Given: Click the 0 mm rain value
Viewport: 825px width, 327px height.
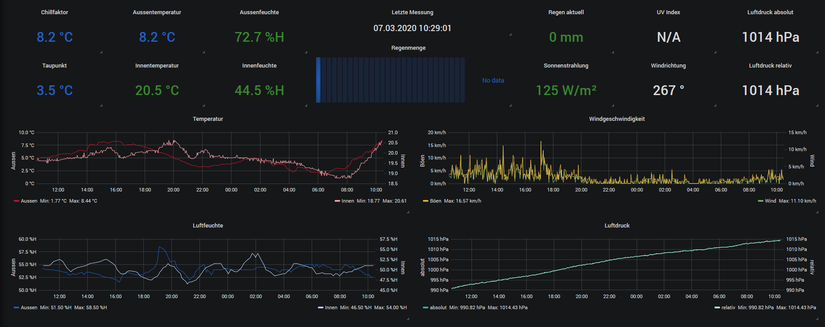Looking at the screenshot, I should coord(566,37).
